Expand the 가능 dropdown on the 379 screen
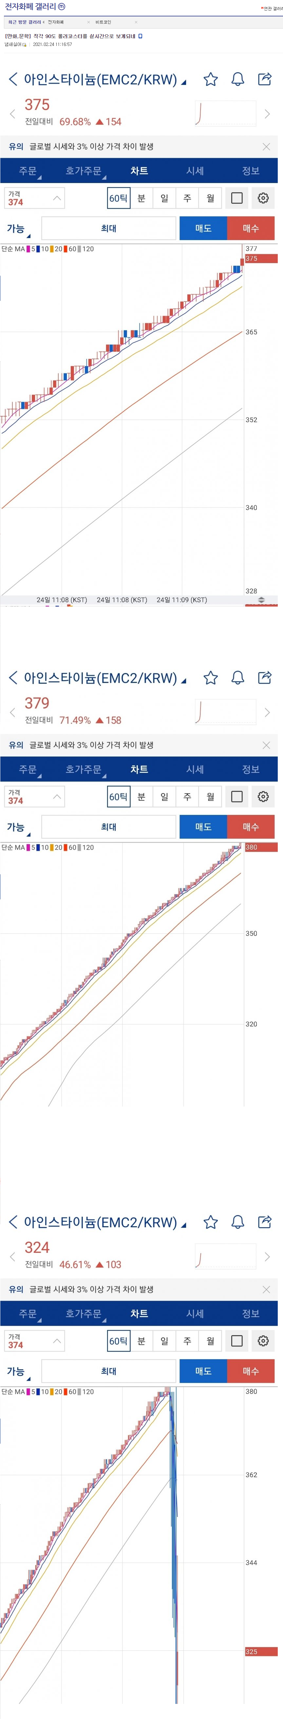This screenshot has width=283, height=1719. 19,828
